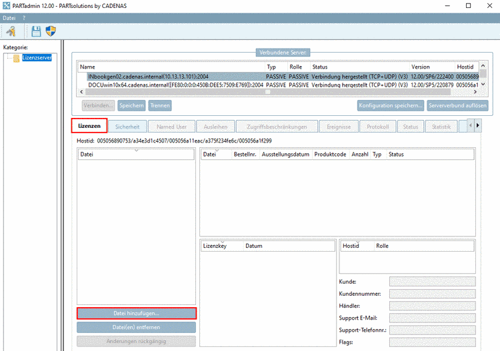Click the Trennen button

tap(160, 105)
